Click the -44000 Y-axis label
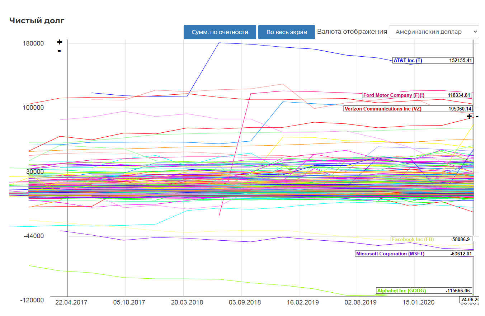485x316 pixels. tap(34, 236)
